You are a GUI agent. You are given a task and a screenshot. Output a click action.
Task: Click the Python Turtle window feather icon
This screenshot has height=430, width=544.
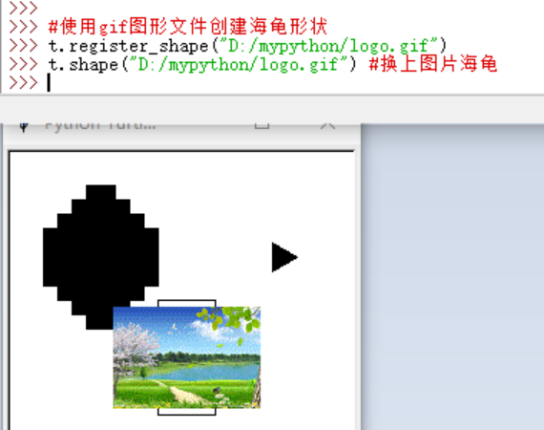click(x=24, y=127)
